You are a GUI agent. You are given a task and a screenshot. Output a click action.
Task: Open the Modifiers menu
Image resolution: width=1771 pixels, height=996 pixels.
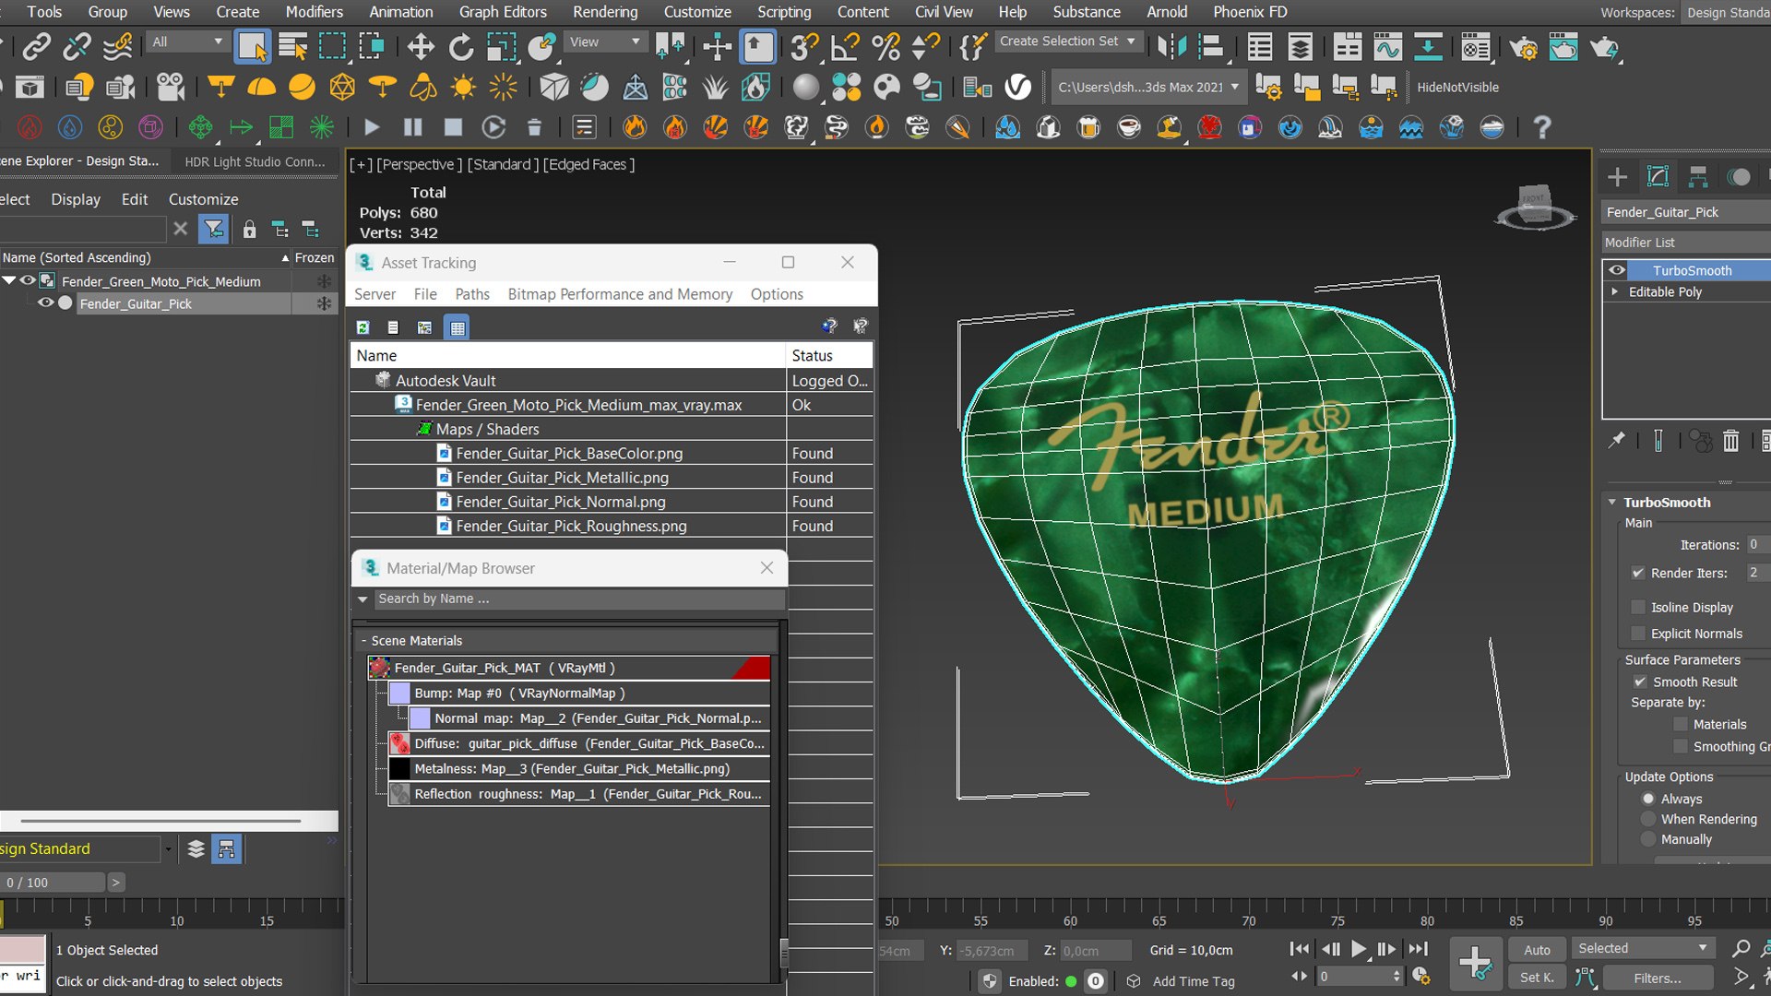(314, 12)
